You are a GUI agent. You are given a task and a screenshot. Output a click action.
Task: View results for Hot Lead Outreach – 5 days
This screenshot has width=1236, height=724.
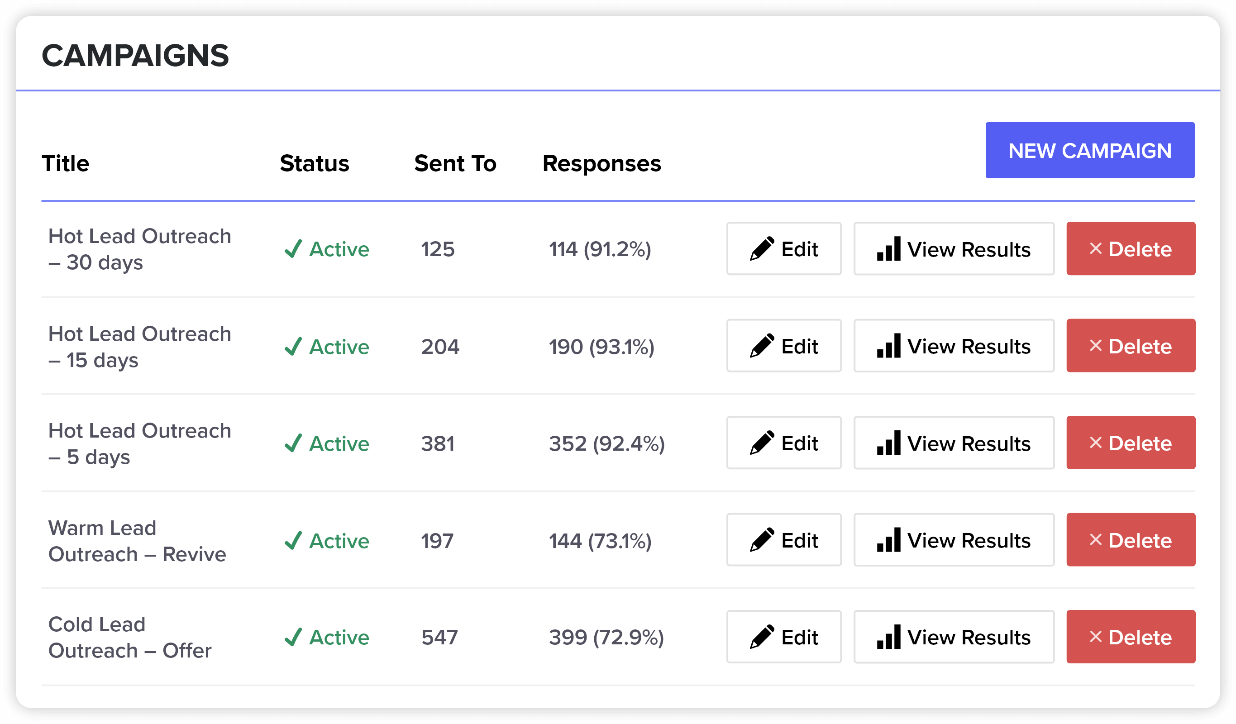[x=954, y=443]
